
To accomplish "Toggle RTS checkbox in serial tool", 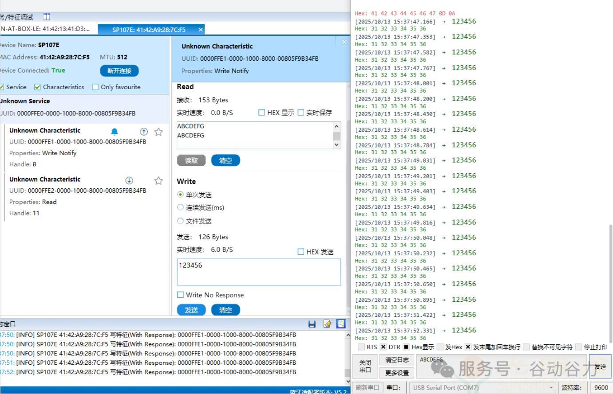I will pyautogui.click(x=361, y=347).
